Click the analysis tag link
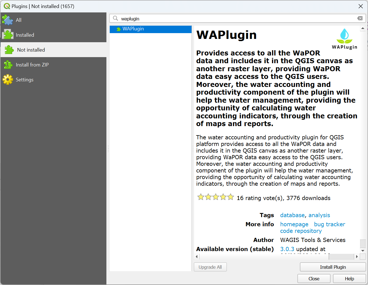This screenshot has width=368, height=285. (x=319, y=215)
